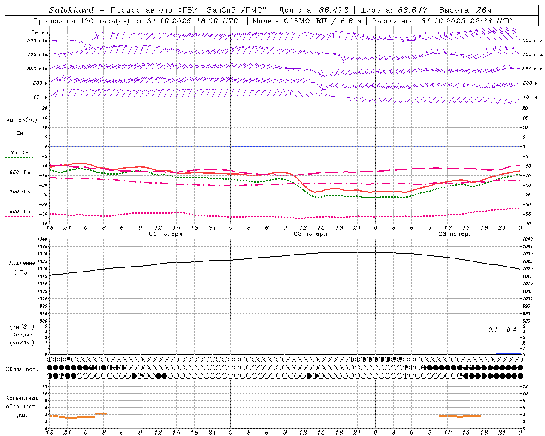The height and width of the screenshot is (436, 545).
Task: Click the 'Осадки' precipitation label
Action: tap(22, 335)
